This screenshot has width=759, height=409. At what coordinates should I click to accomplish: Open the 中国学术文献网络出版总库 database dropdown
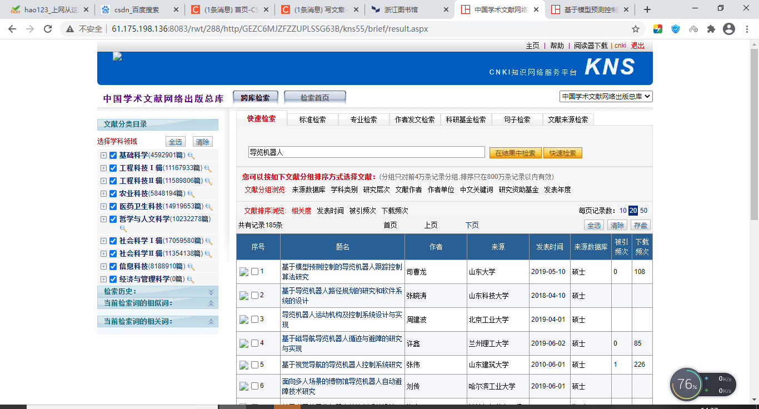click(x=606, y=97)
